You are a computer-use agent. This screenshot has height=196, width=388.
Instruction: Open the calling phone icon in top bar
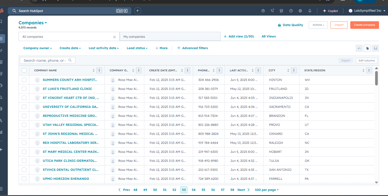click(x=272, y=11)
